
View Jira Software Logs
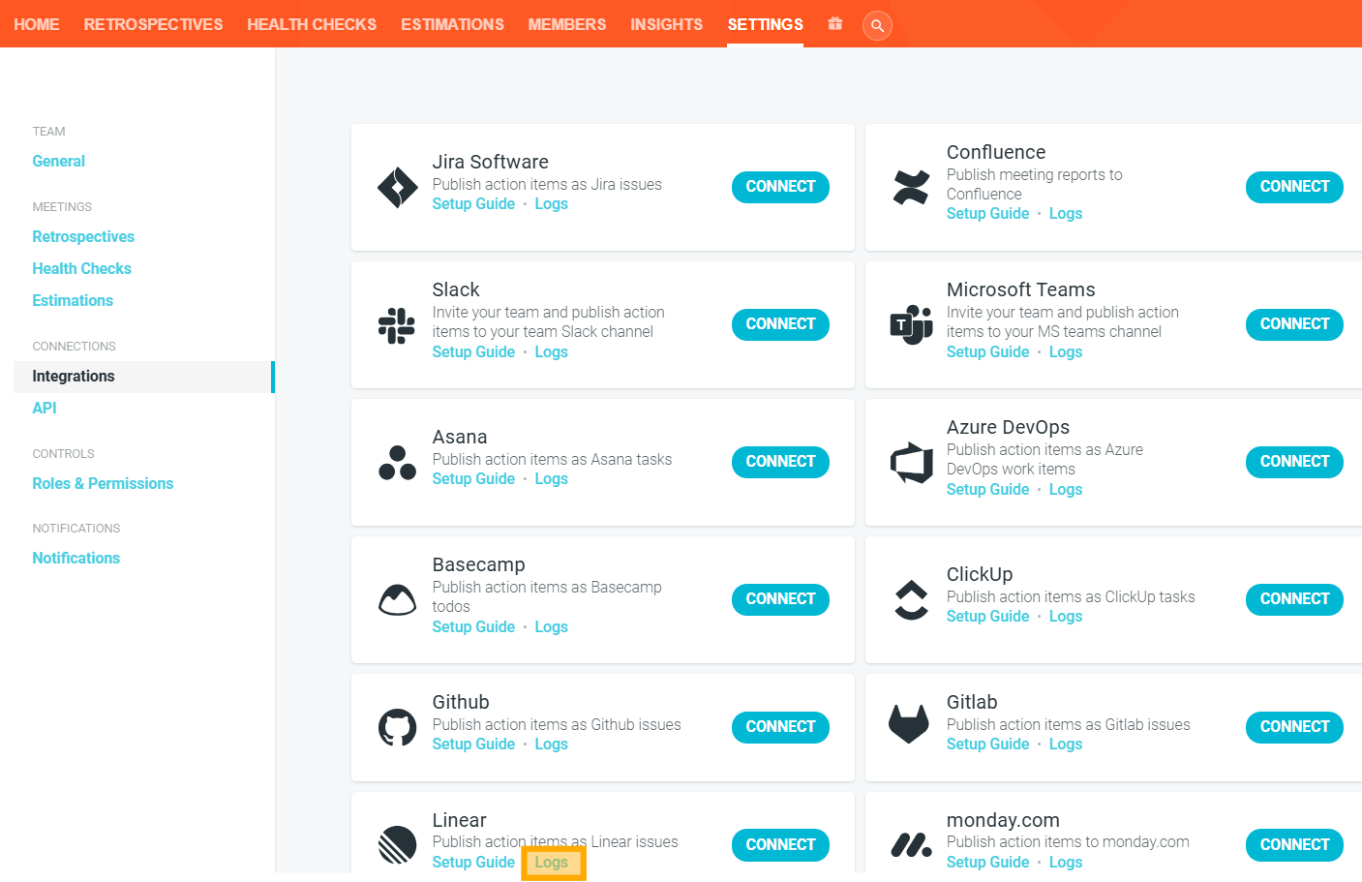click(x=551, y=204)
